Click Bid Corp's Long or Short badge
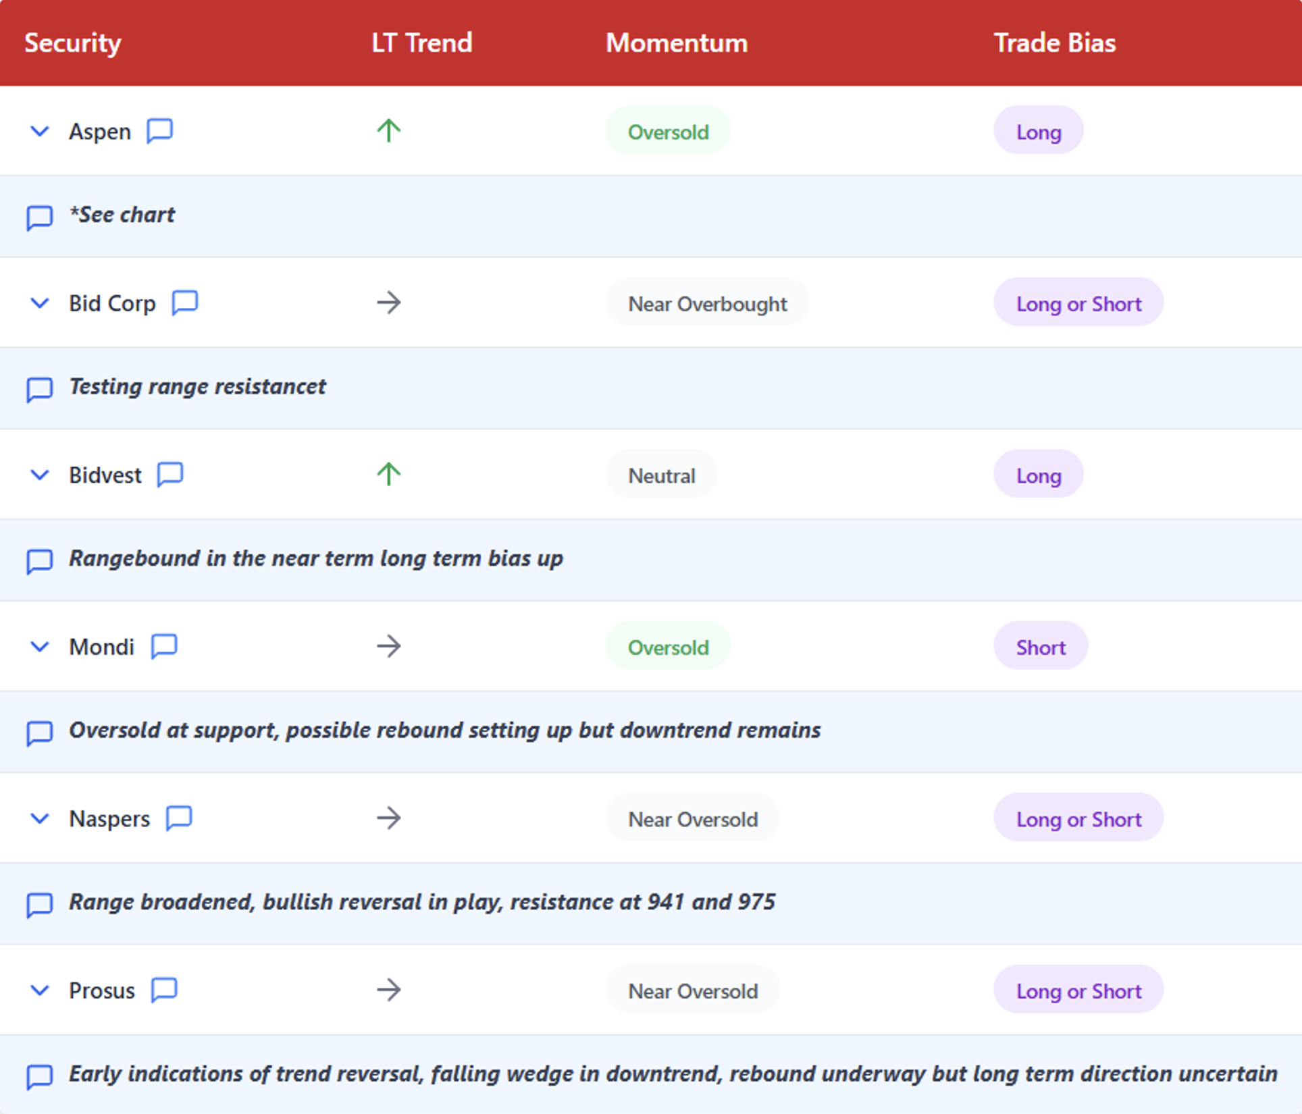 [x=1078, y=303]
